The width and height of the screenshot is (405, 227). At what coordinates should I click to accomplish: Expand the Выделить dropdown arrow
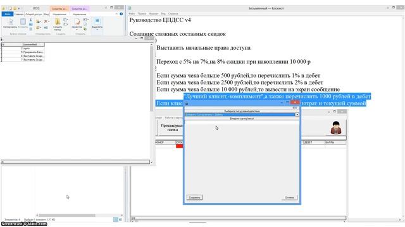pos(97,30)
